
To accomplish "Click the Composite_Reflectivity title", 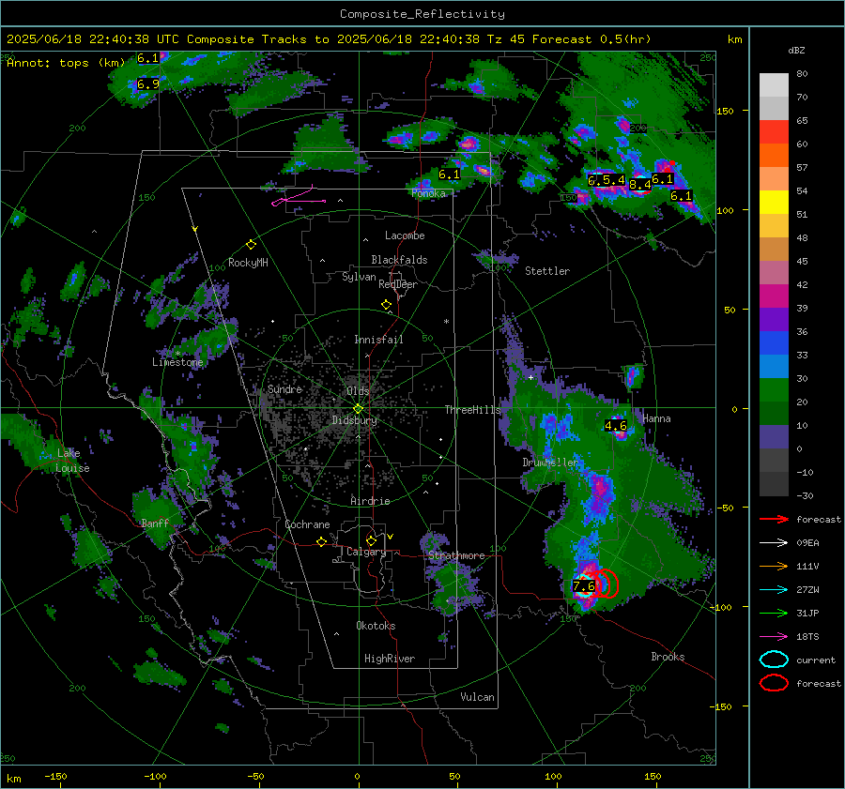I will [x=422, y=14].
